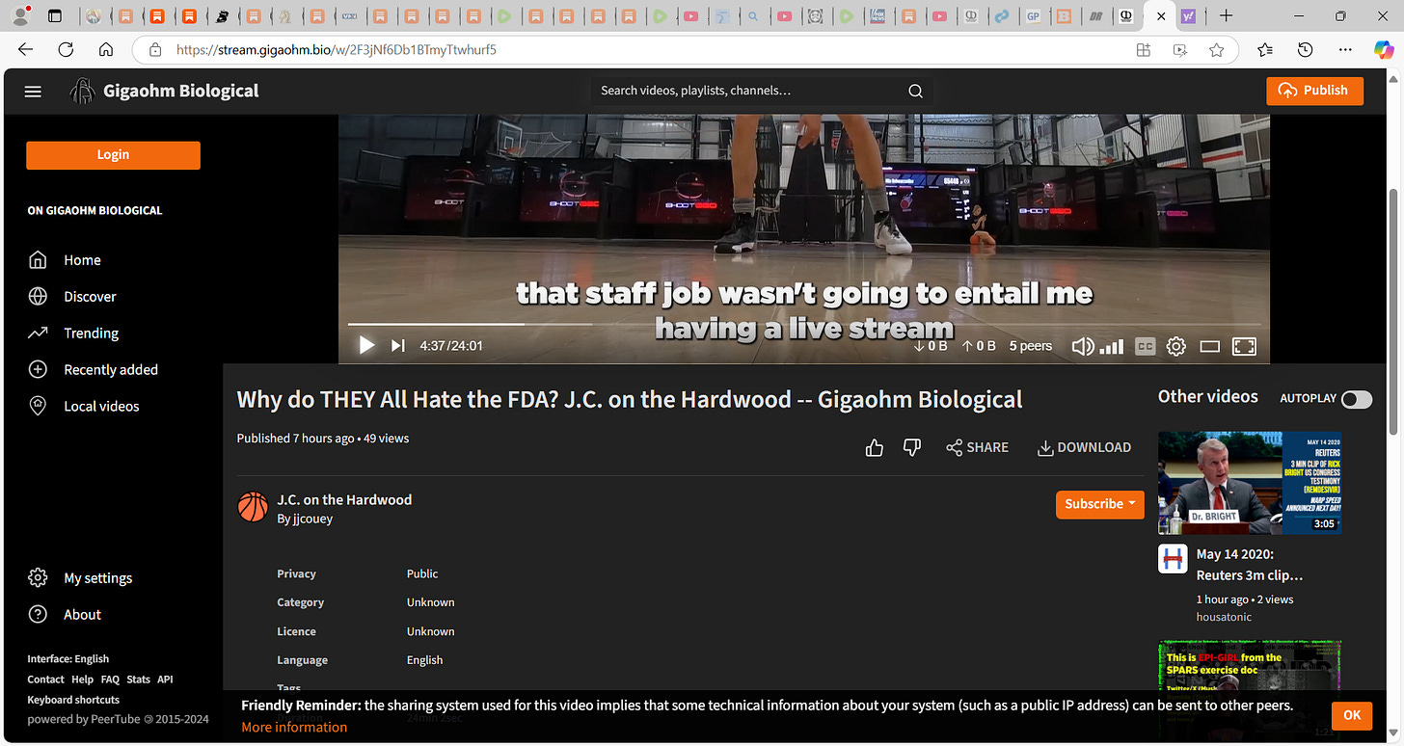Change Interface: English language

pos(68,659)
